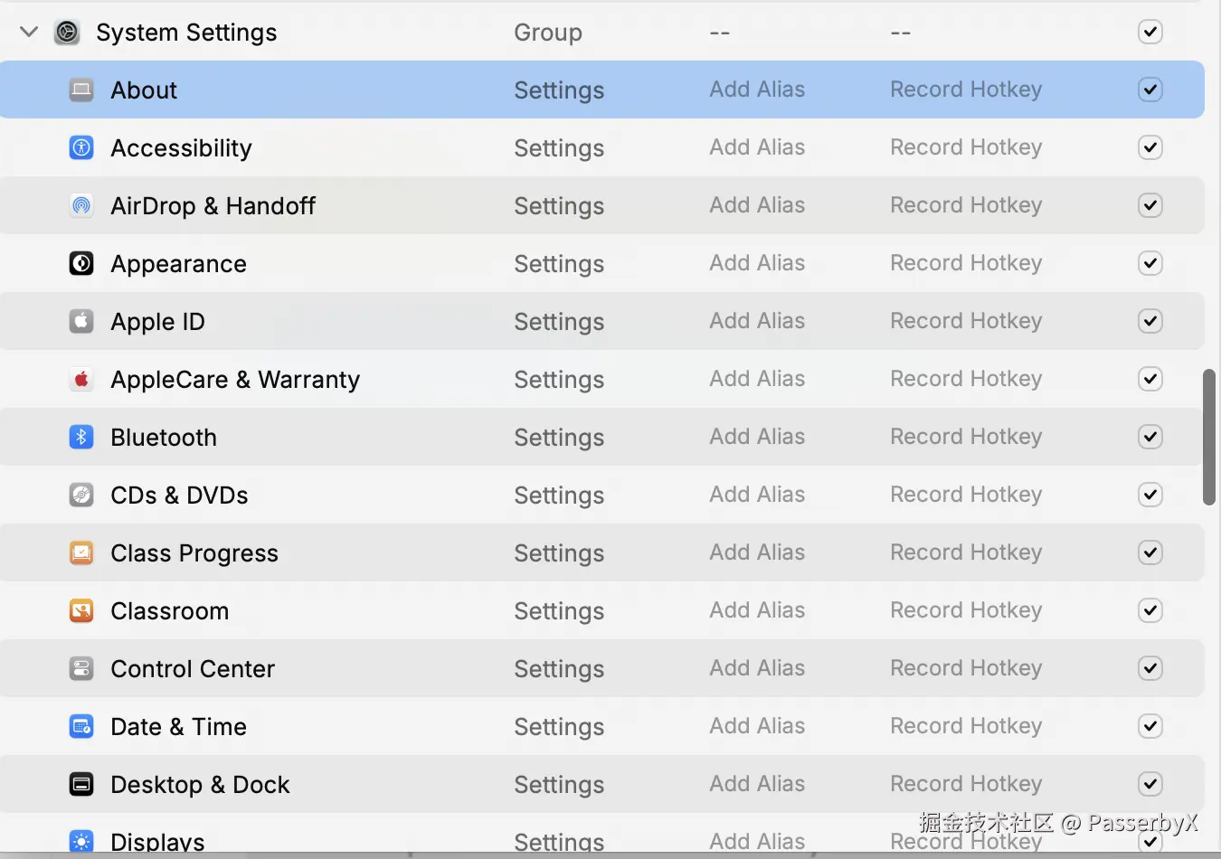Select the "Appearance" row name
This screenshot has width=1221, height=859.
(178, 264)
